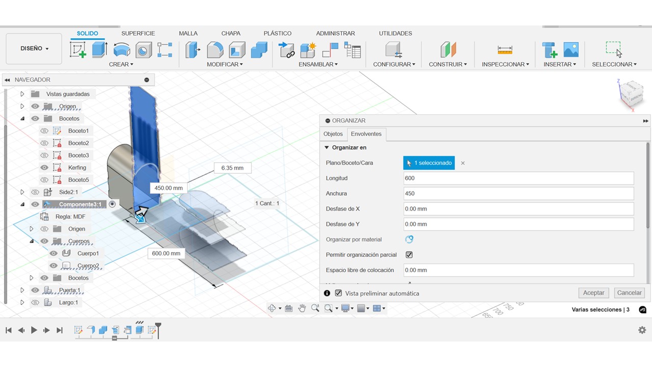
Task: Toggle the Vista preliminar automática checkbox
Action: click(338, 294)
